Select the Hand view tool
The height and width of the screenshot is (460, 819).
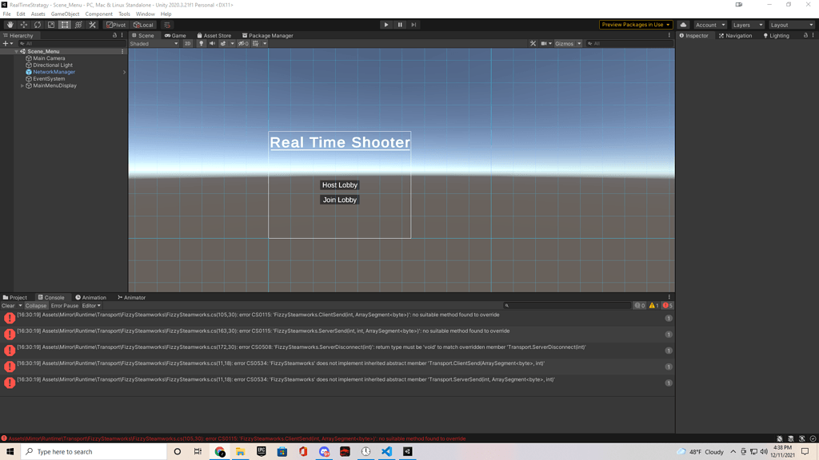10,25
